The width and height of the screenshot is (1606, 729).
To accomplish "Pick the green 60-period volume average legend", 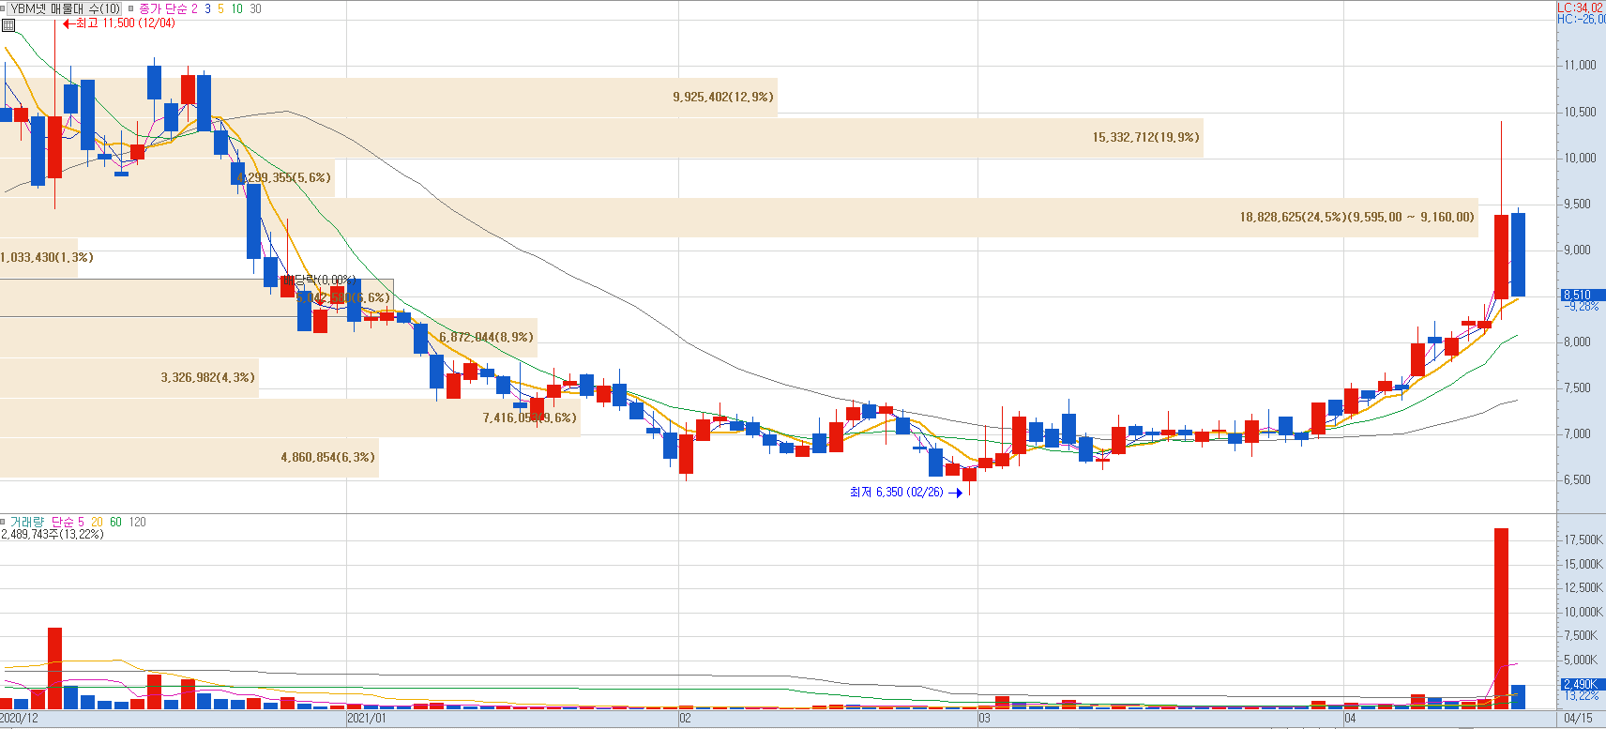I will click(x=115, y=522).
